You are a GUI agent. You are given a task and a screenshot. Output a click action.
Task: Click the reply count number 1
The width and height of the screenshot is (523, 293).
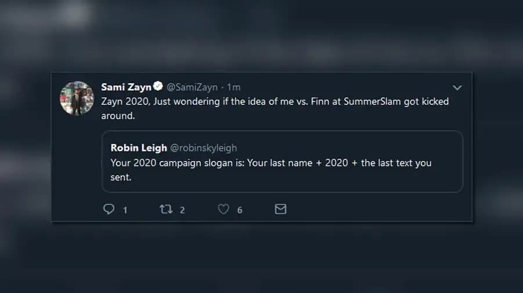coord(125,210)
